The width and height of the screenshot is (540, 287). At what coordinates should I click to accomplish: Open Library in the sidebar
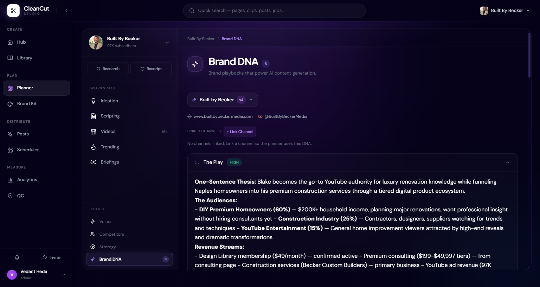tap(36, 58)
